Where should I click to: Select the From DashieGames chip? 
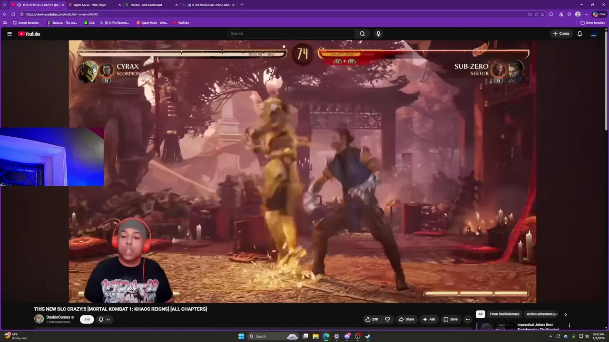pos(505,314)
